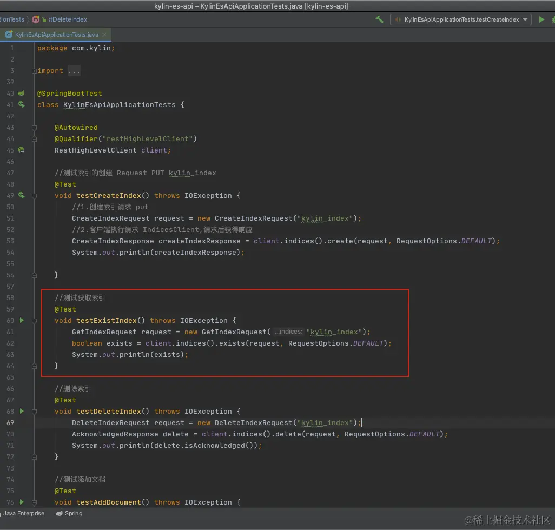Click System.out.println(exists) on line 63
555x530 pixels.
coord(130,355)
